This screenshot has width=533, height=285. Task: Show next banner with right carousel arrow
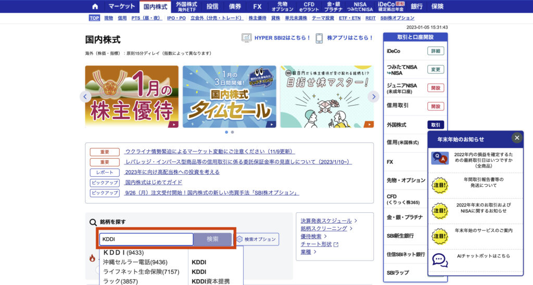tap(374, 97)
